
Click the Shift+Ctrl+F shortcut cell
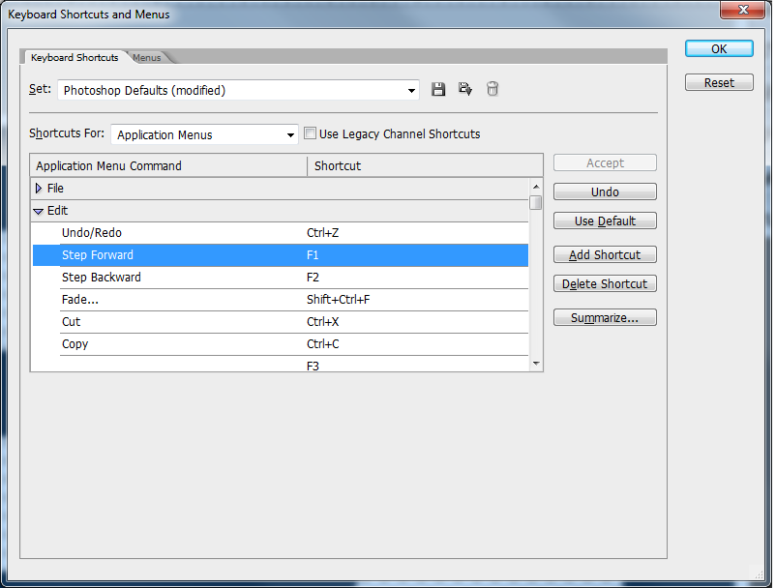coord(338,300)
